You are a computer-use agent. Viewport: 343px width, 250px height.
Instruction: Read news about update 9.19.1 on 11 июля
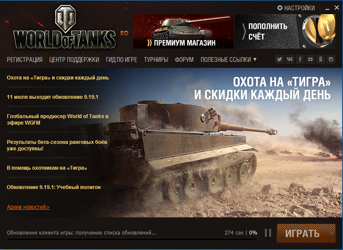tap(52, 97)
